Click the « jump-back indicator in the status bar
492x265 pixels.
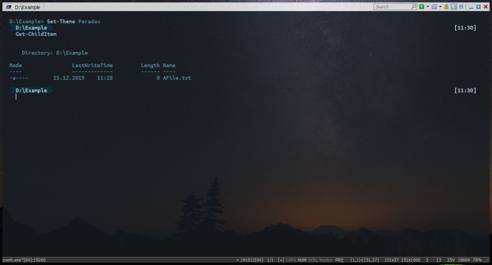click(238, 260)
